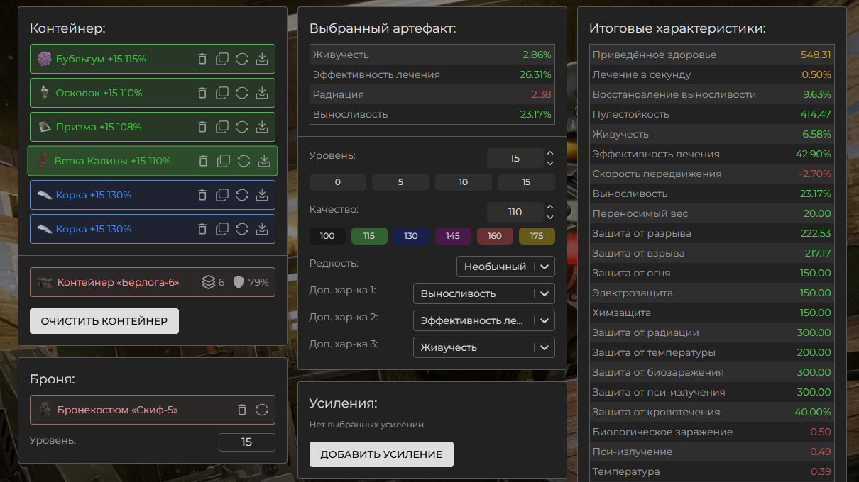Delete the Осколок +15 110% artifact

(202, 93)
